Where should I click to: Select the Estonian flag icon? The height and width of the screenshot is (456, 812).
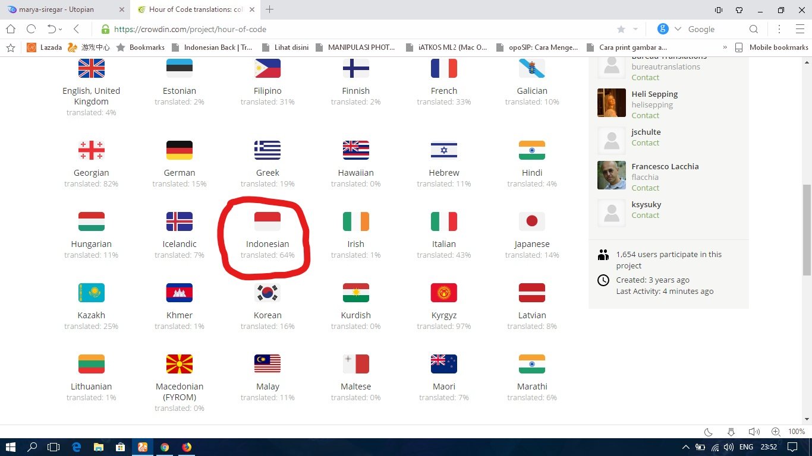pyautogui.click(x=180, y=68)
